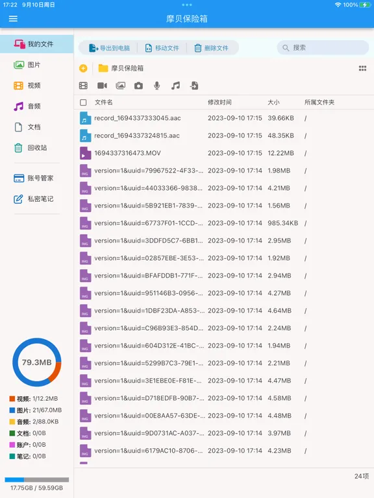Record video with camcorder icon
374x498 pixels.
102,86
